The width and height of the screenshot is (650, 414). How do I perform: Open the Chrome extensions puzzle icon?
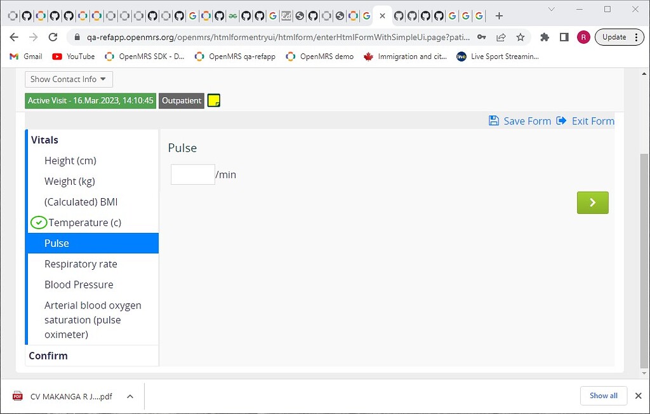(545, 37)
